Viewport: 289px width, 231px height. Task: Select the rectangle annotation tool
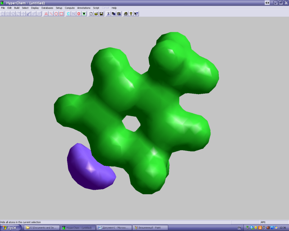pyautogui.click(x=61, y=14)
